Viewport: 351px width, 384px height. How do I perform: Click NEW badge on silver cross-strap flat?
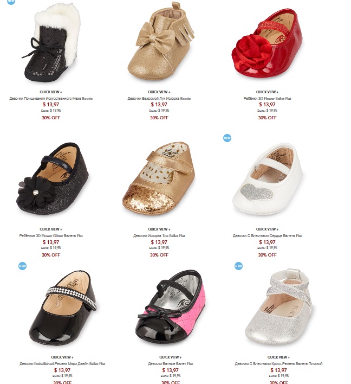click(238, 266)
